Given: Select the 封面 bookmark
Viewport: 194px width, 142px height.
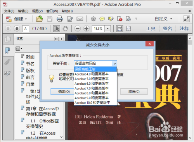Looking at the screenshot, I should click(30, 57).
